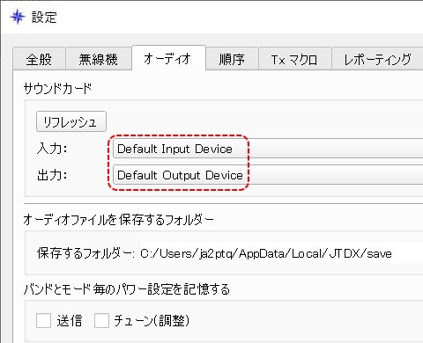Click the save folder path C:/Users/ja2ptq/AppData/Local/JTDX/save

[266, 253]
